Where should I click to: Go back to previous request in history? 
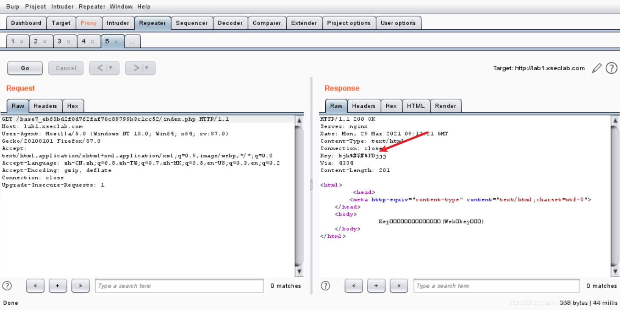pos(100,68)
